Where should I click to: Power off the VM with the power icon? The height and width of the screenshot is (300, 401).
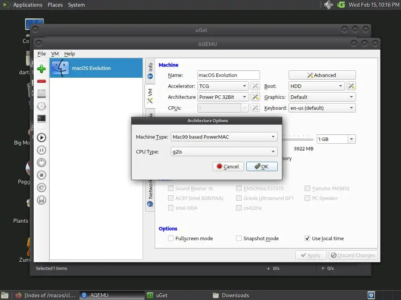[x=42, y=162]
